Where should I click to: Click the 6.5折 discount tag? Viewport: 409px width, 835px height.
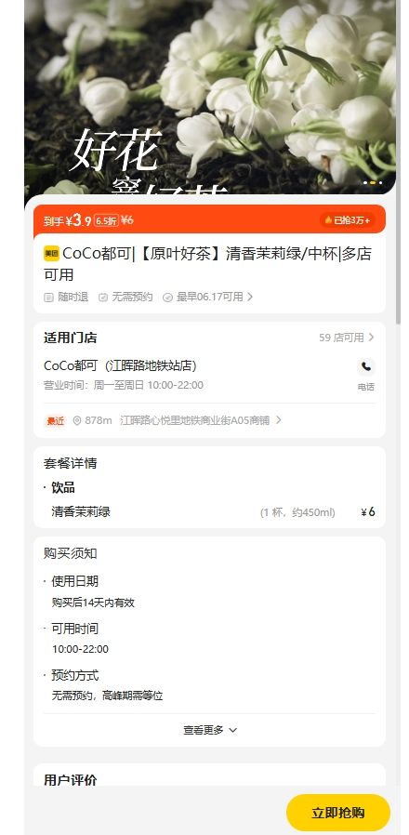point(106,220)
